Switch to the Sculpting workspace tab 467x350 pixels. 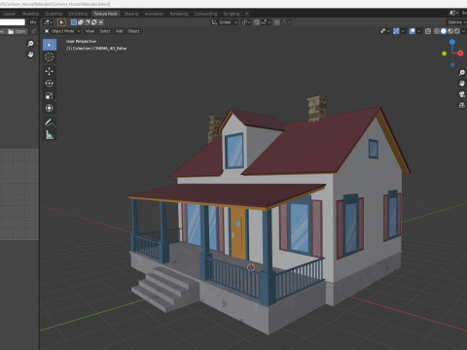point(54,14)
